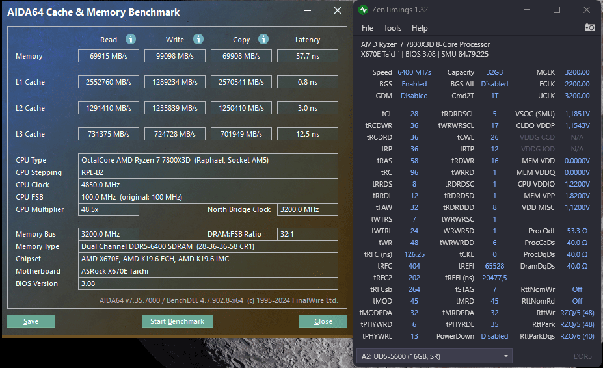Click the ZenTimings app logo icon
Image resolution: width=603 pixels, height=368 pixels.
(363, 10)
